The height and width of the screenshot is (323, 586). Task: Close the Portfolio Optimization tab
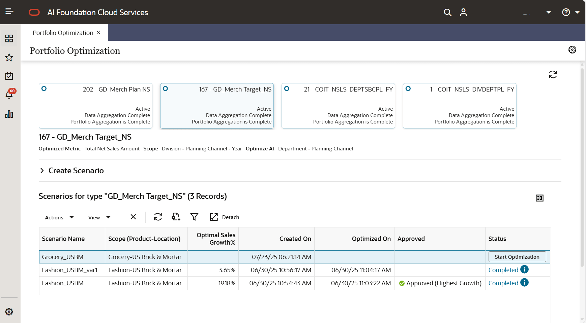click(x=98, y=33)
